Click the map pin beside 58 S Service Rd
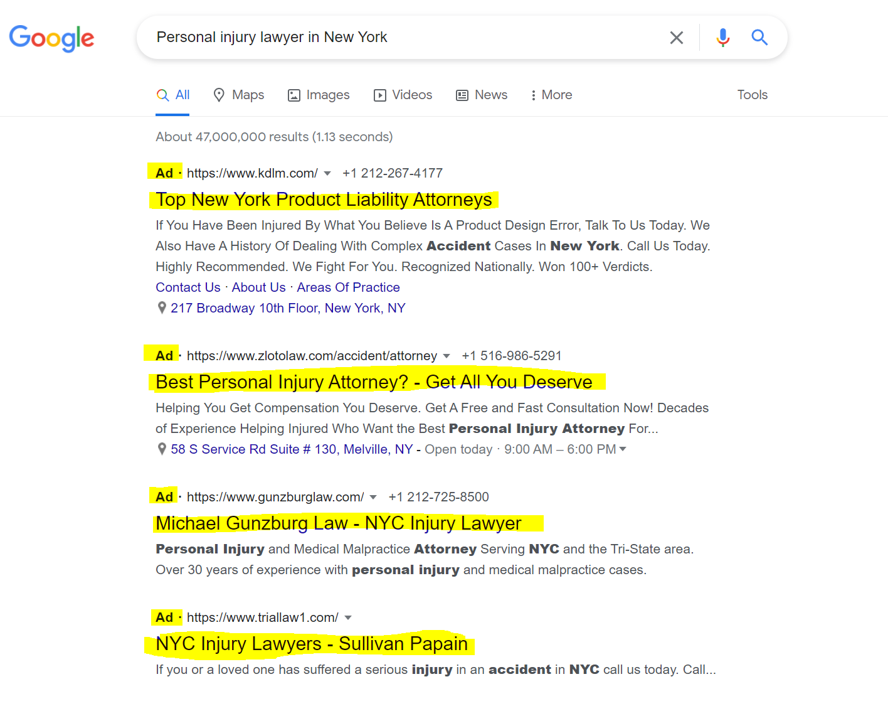 pos(162,449)
